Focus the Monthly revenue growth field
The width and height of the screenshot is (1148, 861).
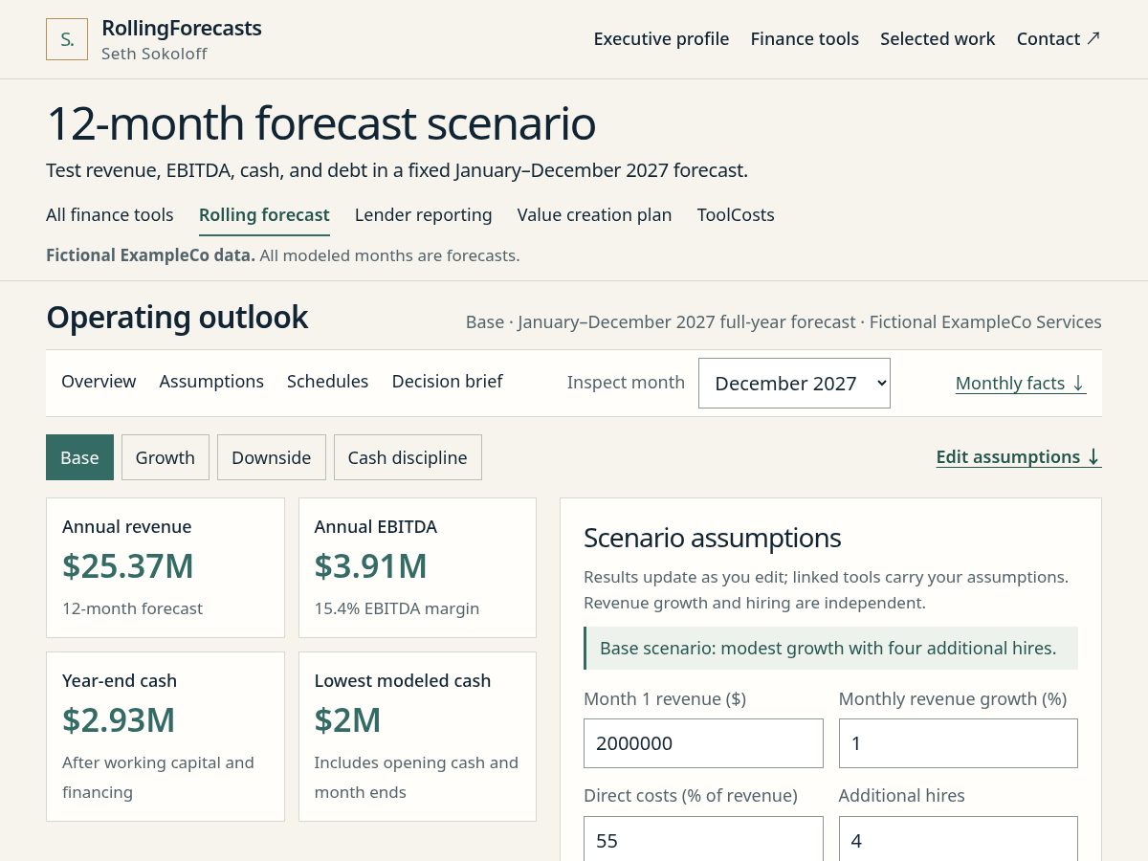[959, 743]
